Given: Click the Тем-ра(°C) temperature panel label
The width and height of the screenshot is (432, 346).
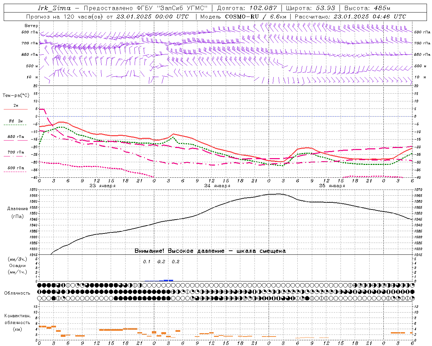Looking at the screenshot, I should 16,96.
